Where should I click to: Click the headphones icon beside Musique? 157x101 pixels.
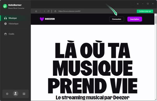5,18
